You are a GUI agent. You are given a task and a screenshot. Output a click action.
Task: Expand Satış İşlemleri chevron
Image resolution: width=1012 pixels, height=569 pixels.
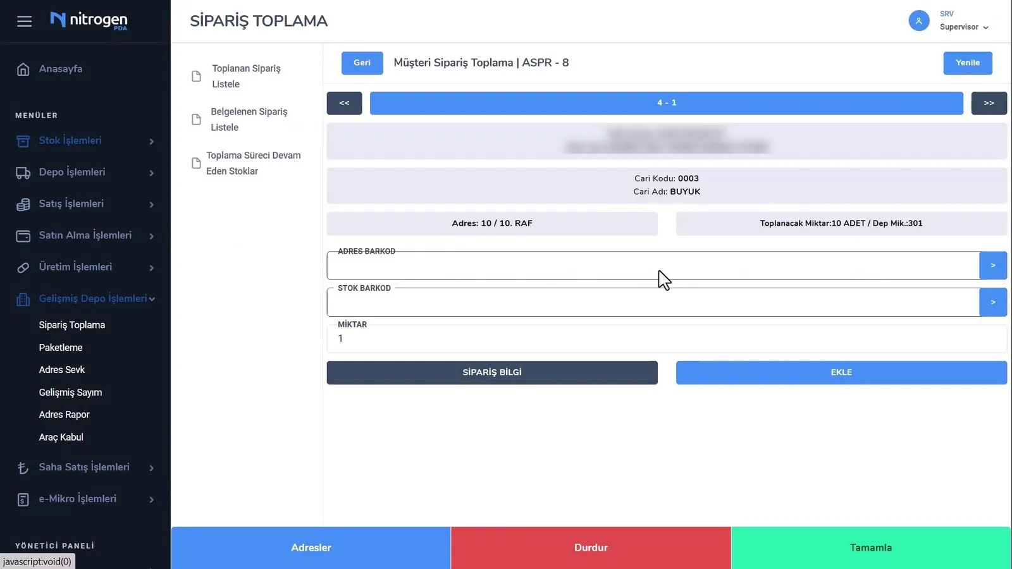pos(151,204)
